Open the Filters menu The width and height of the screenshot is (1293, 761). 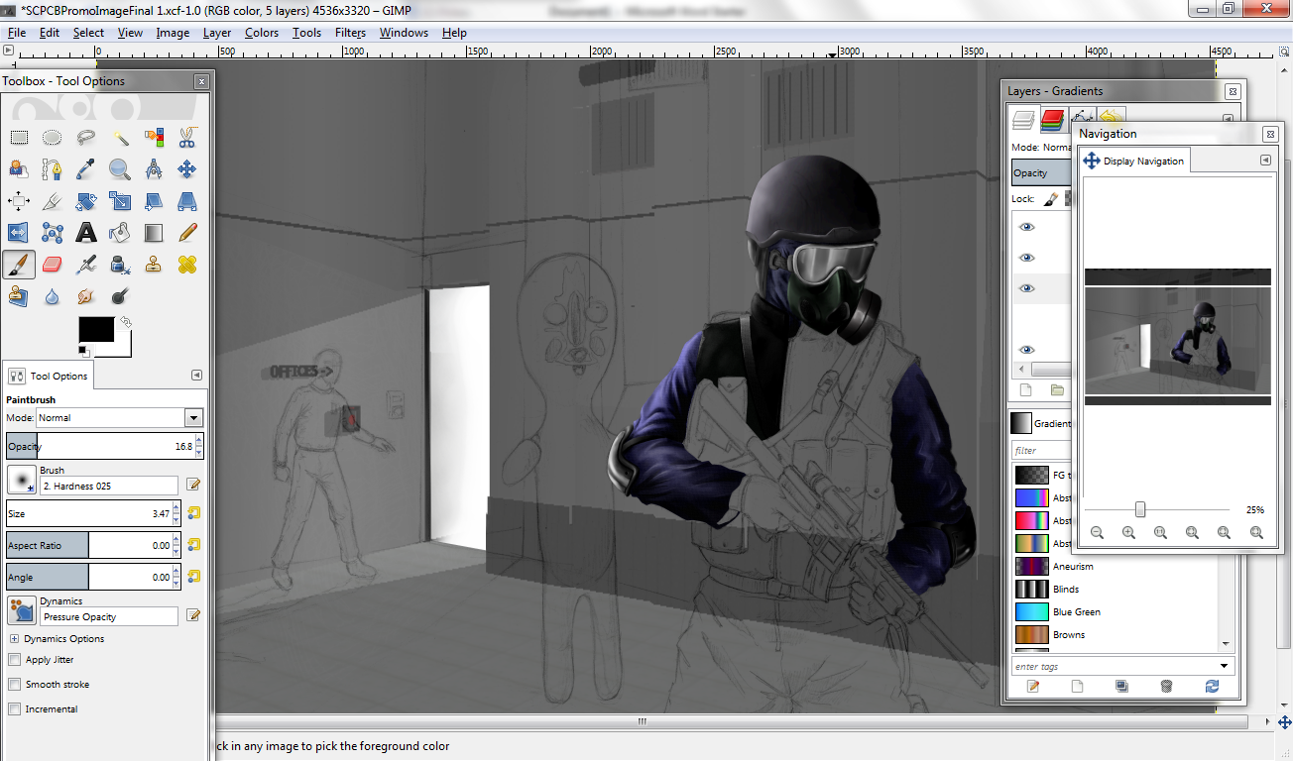pyautogui.click(x=350, y=33)
